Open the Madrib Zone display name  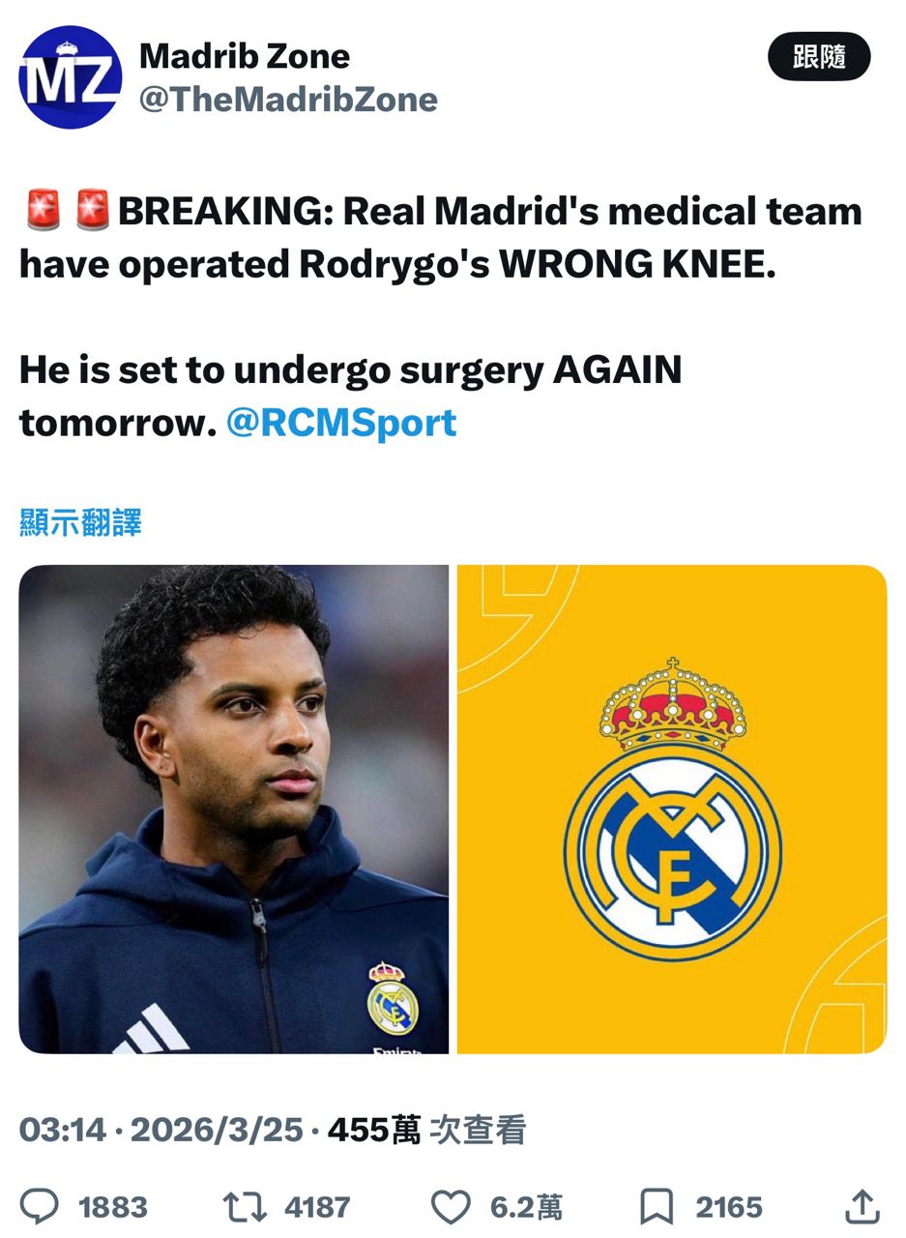tap(245, 56)
